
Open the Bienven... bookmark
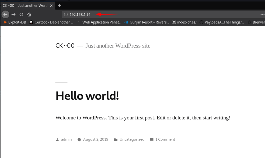click(256, 22)
